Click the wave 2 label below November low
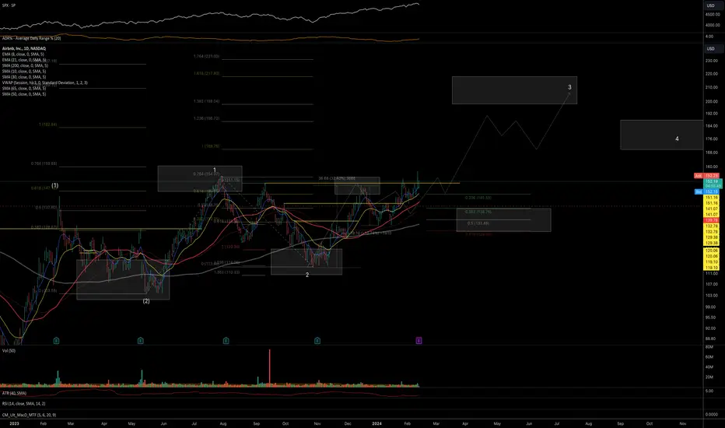This screenshot has height=428, width=725. 307,275
